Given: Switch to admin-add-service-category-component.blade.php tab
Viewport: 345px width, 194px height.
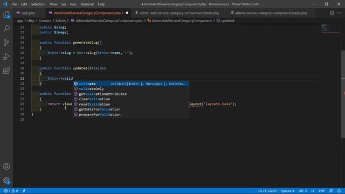Looking at the screenshot, I should click(x=179, y=13).
